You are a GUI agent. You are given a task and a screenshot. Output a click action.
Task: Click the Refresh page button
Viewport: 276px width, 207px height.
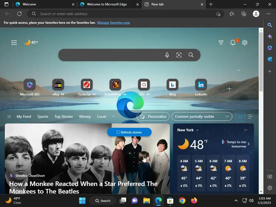[x=19, y=14]
